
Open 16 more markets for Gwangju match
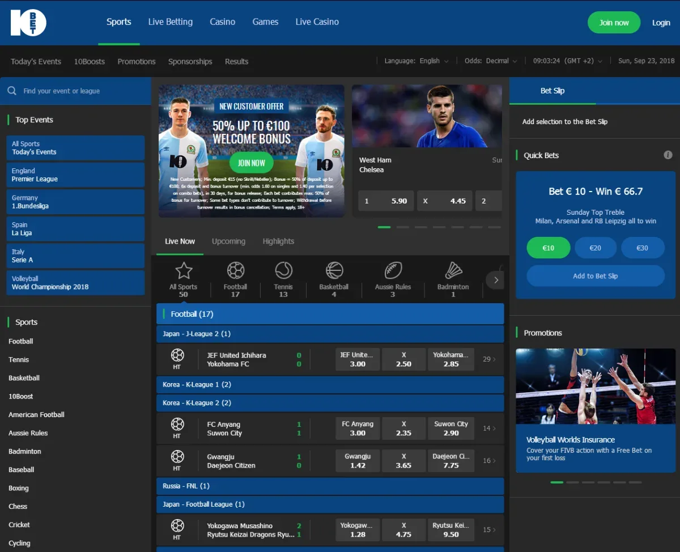[x=489, y=461]
